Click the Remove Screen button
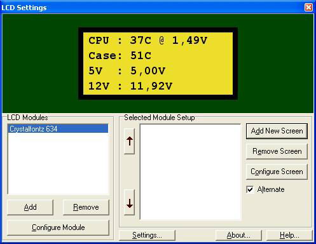Screen dimensions: 316x244 point(277,151)
